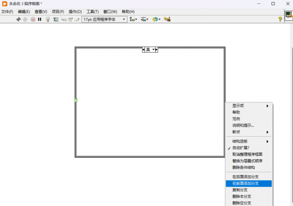
Task: Select 范例 in the context menu
Action: coord(249,119)
